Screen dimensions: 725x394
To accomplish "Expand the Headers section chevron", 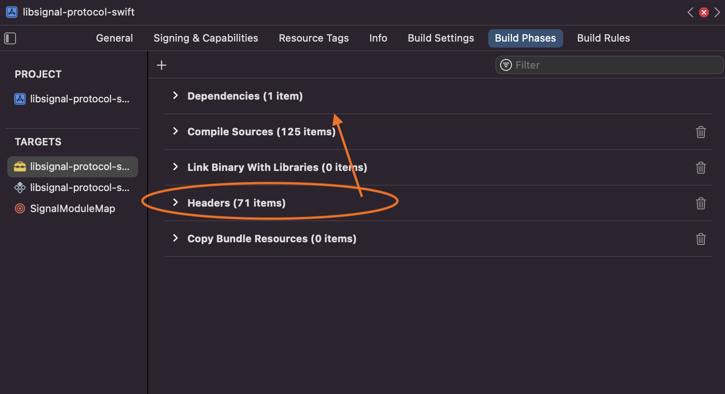I will [176, 202].
